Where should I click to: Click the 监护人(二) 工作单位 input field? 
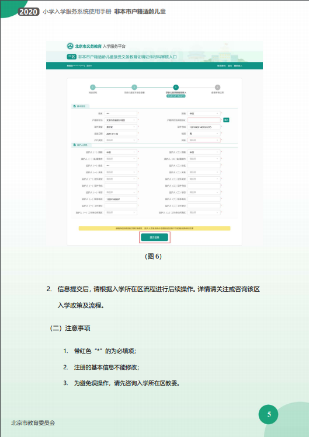tap(204, 206)
